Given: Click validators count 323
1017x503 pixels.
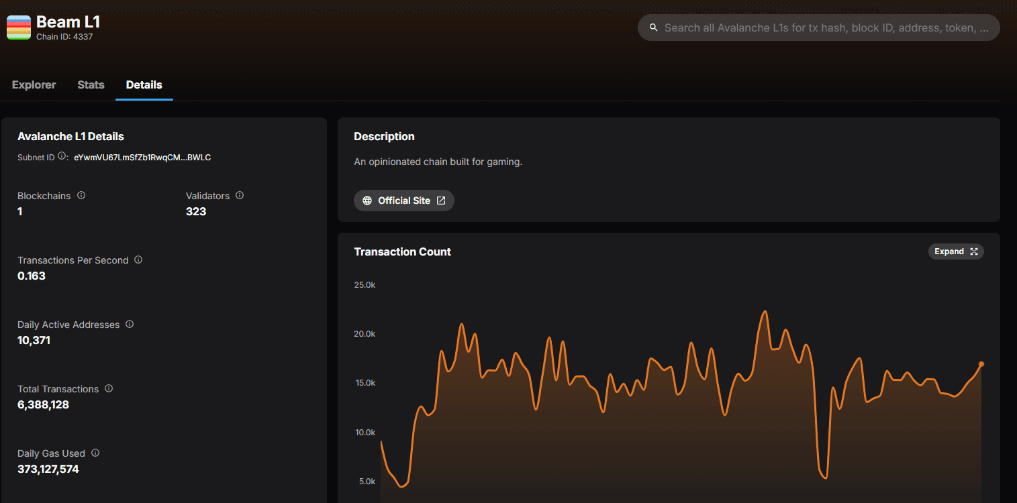Looking at the screenshot, I should coord(196,212).
